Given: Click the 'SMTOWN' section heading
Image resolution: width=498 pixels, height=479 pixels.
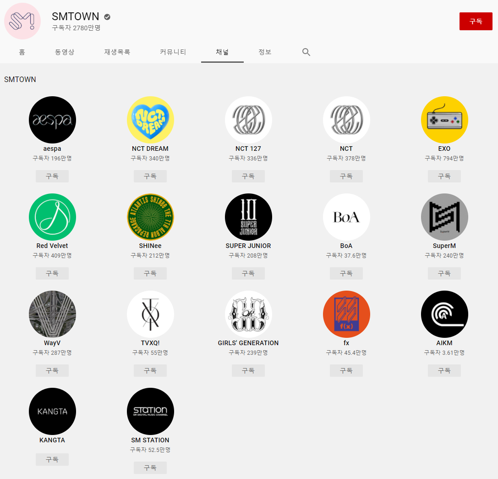Looking at the screenshot, I should [20, 79].
